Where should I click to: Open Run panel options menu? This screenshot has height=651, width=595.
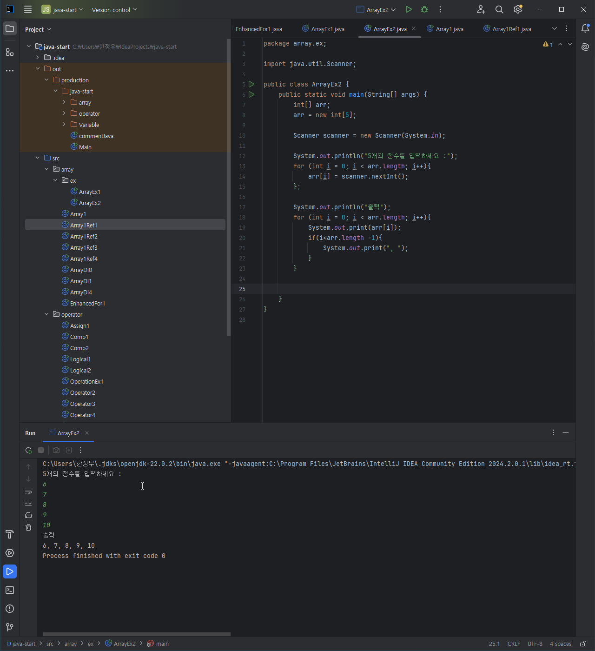pyautogui.click(x=553, y=432)
